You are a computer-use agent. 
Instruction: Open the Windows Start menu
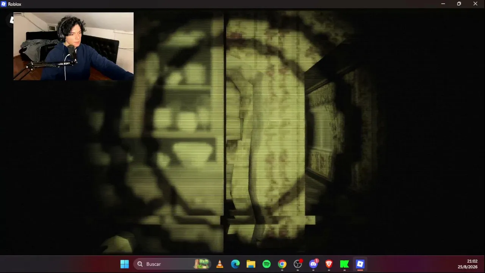pyautogui.click(x=124, y=264)
